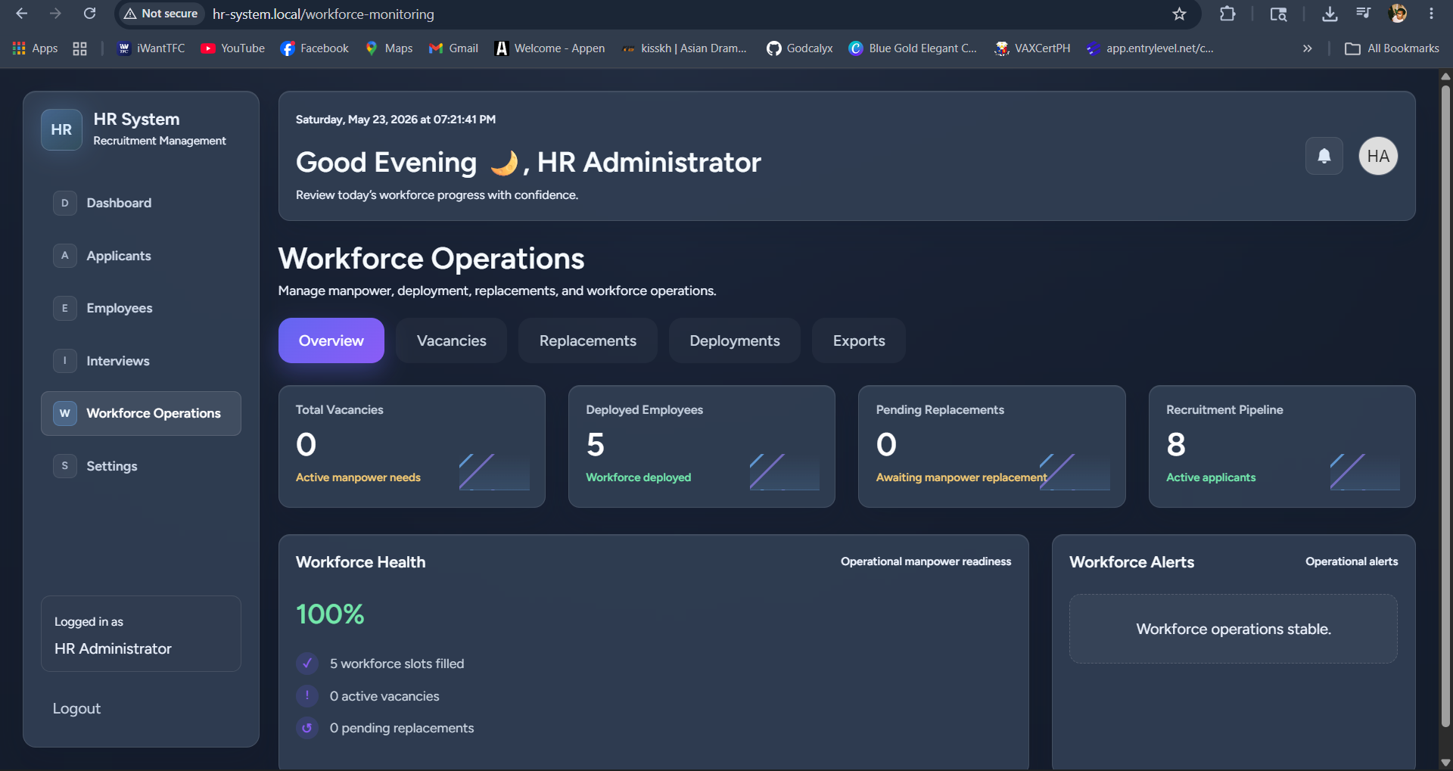Click the 'Awaiting manpower replacement' caption
Viewport: 1453px width, 771px height.
962,477
